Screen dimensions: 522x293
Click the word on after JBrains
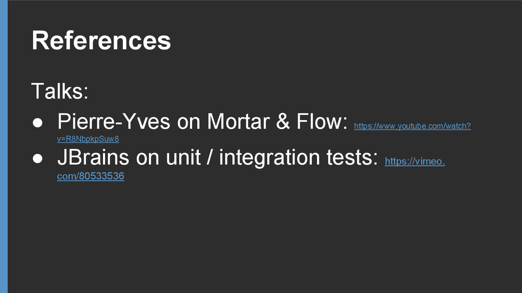coord(147,158)
